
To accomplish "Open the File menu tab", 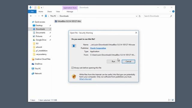I will click(x=32, y=11).
